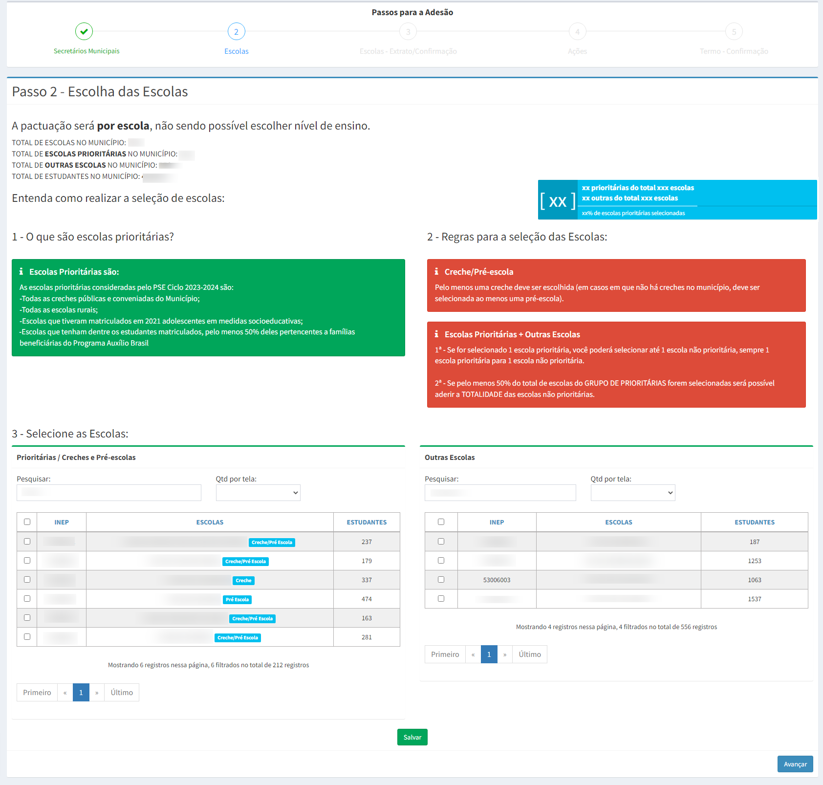
Task: Go to Secretários Municipais step label
Action: pyautogui.click(x=87, y=51)
